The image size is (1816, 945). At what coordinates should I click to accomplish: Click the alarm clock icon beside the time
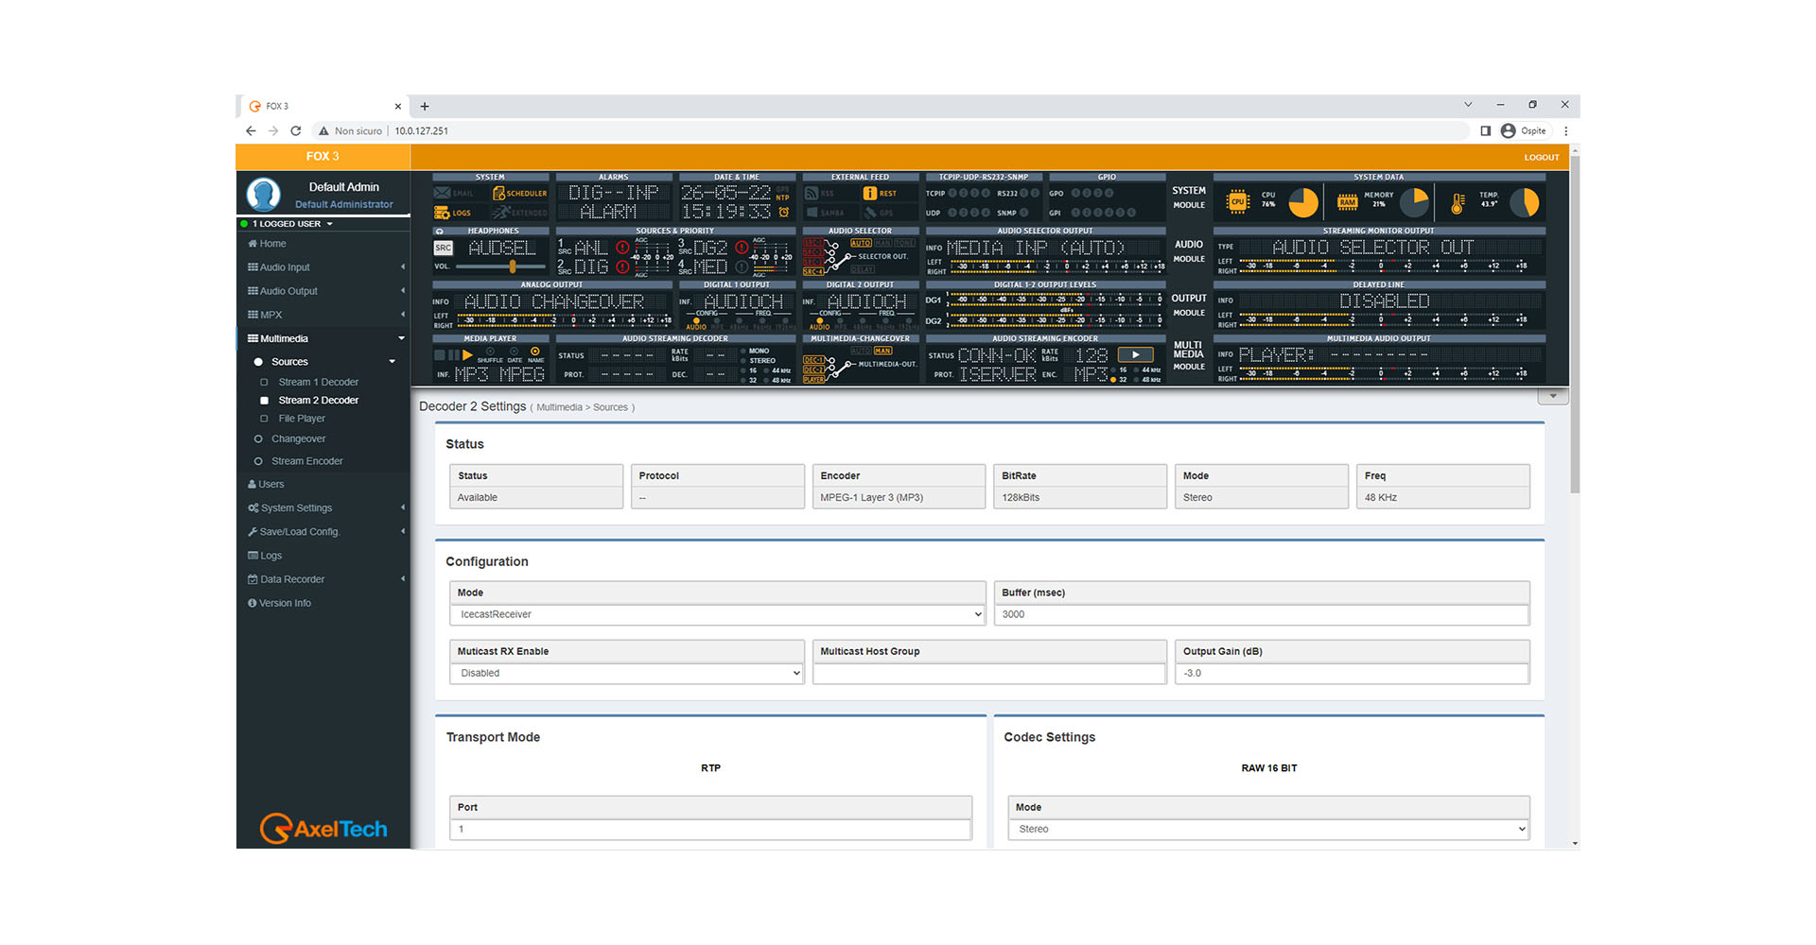[x=783, y=212]
